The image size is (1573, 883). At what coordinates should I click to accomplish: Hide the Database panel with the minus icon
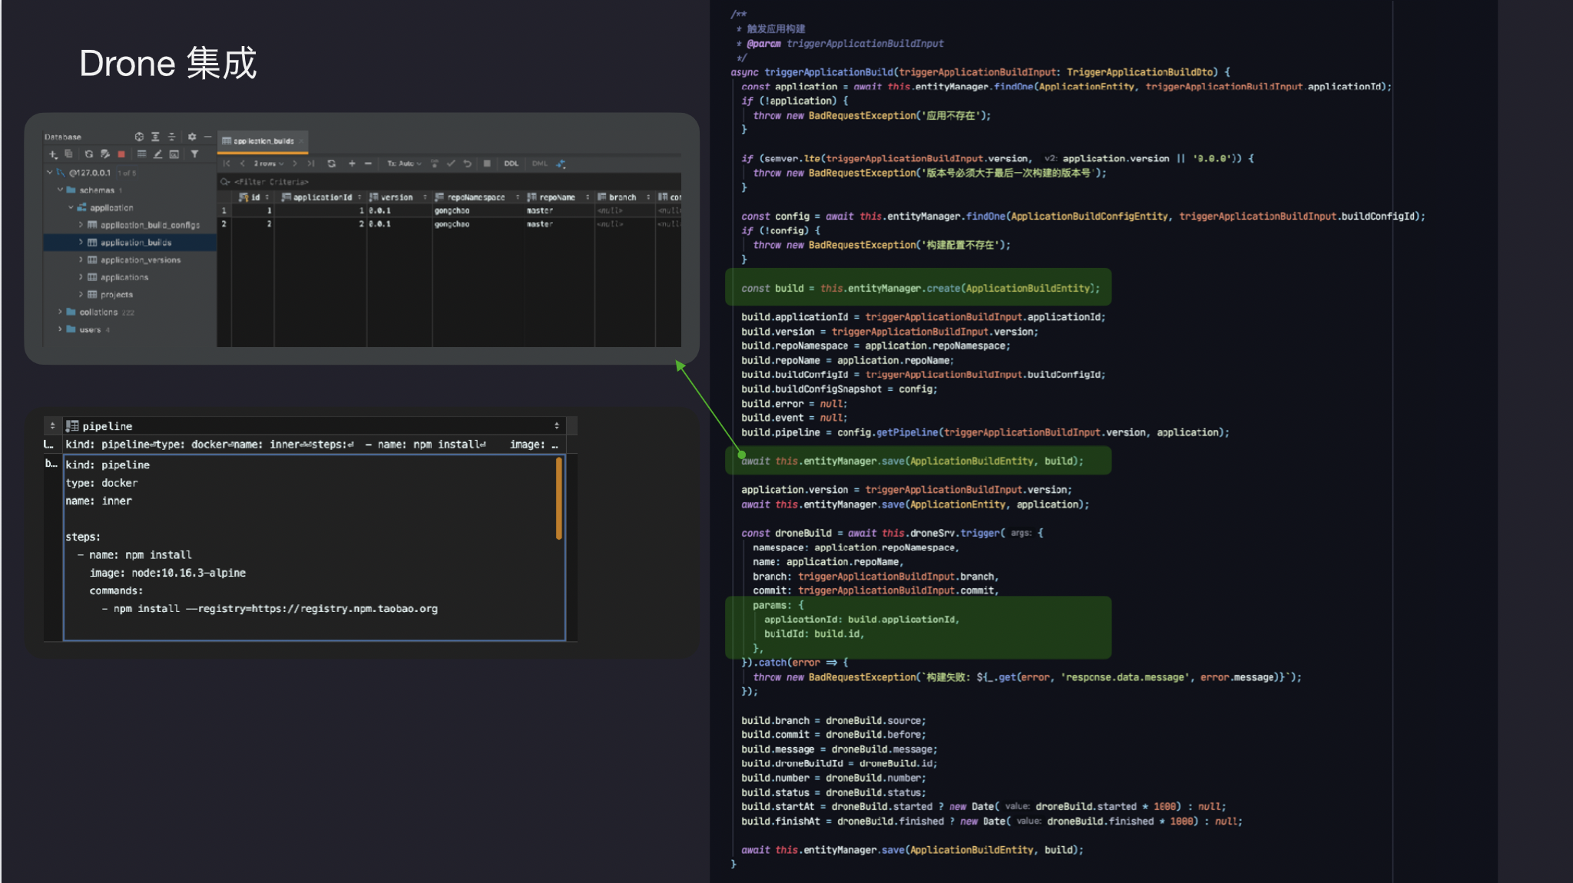[207, 137]
